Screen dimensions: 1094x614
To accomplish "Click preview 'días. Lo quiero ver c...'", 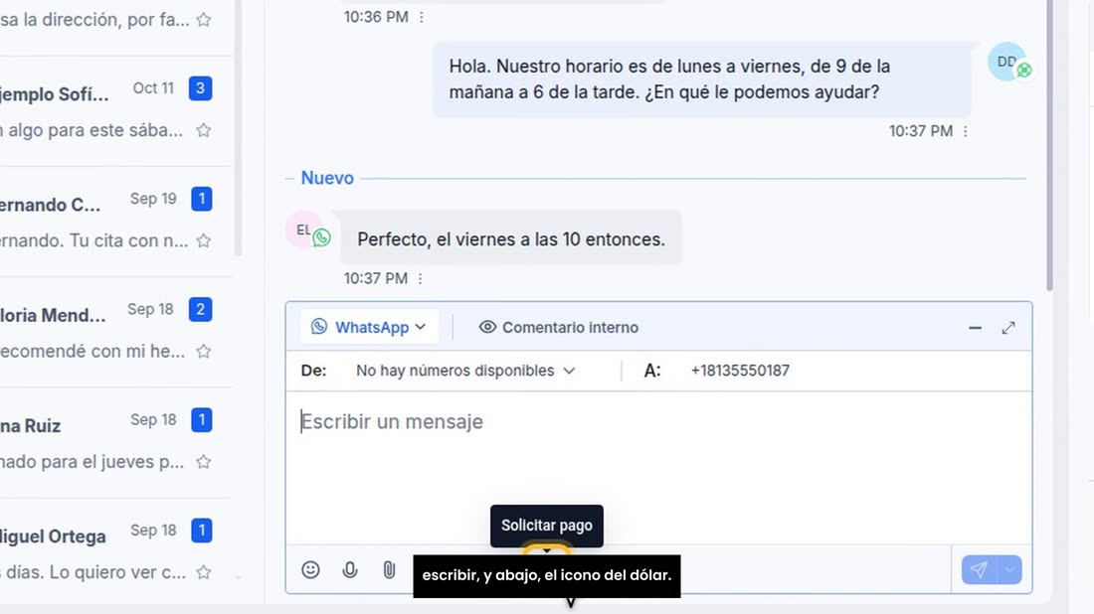I will pyautogui.click(x=92, y=572).
